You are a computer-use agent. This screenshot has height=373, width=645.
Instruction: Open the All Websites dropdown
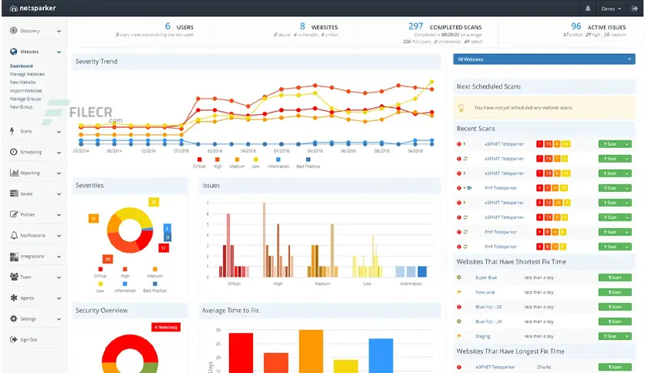[544, 59]
